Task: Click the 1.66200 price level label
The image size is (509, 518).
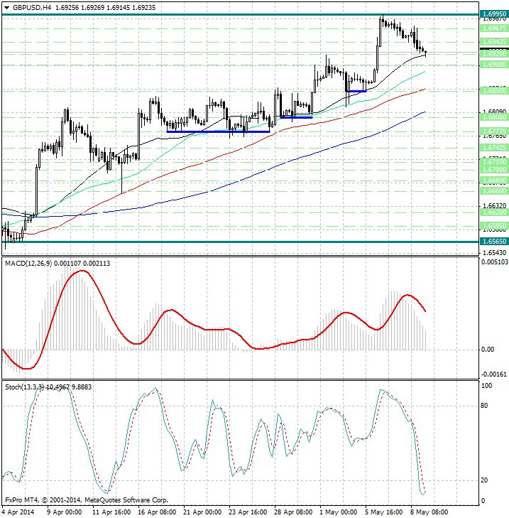Action: [494, 212]
